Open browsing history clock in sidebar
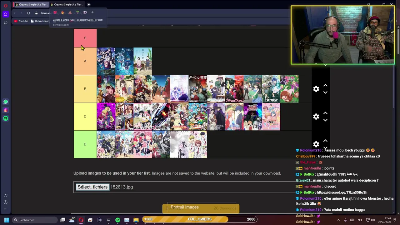 click(6, 202)
